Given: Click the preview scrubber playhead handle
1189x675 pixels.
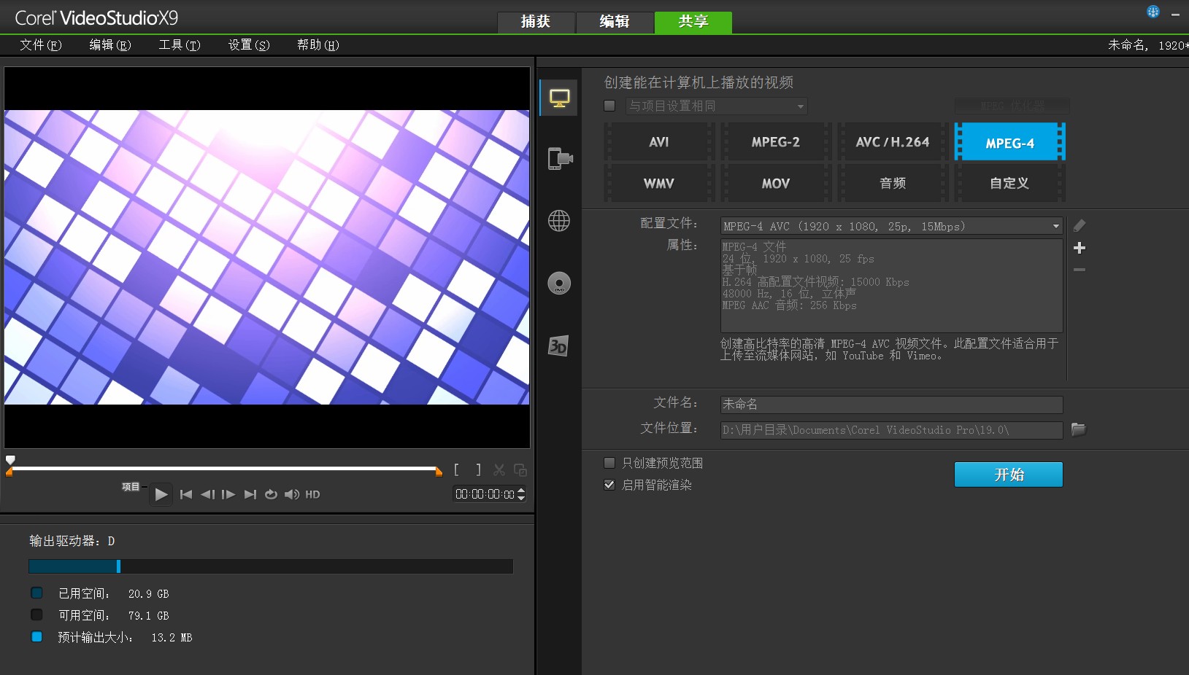Looking at the screenshot, I should tap(10, 460).
